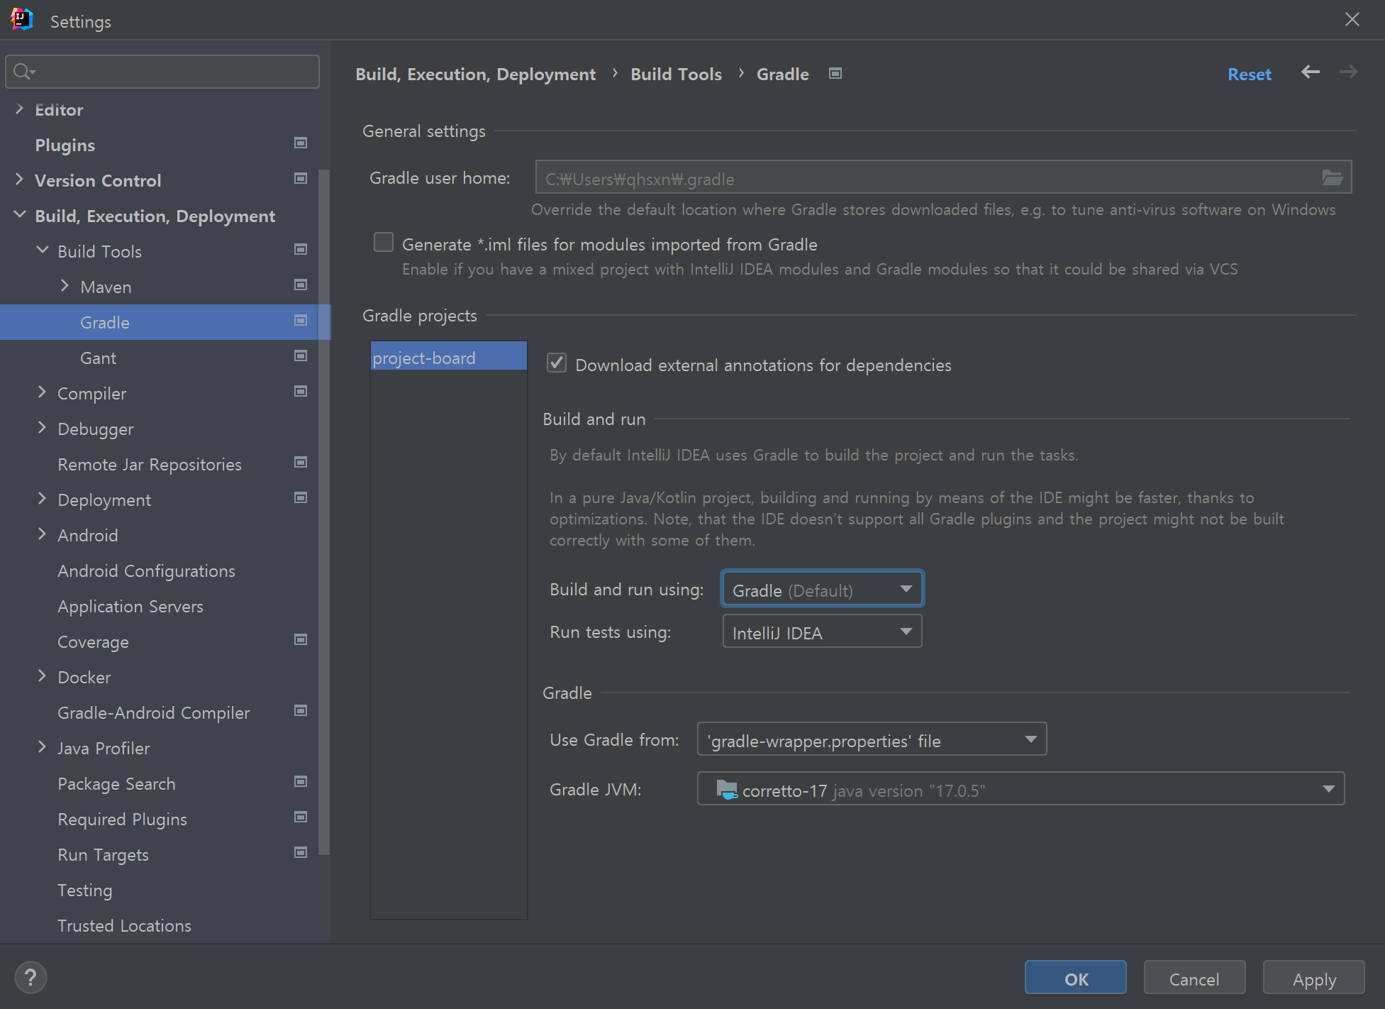Viewport: 1385px width, 1009px height.
Task: Uncheck Download external annotations for dependencies
Action: (x=557, y=363)
